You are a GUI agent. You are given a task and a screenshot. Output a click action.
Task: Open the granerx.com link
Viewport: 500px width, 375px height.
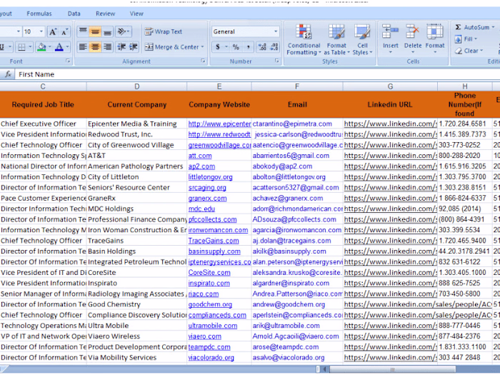tap(207, 199)
